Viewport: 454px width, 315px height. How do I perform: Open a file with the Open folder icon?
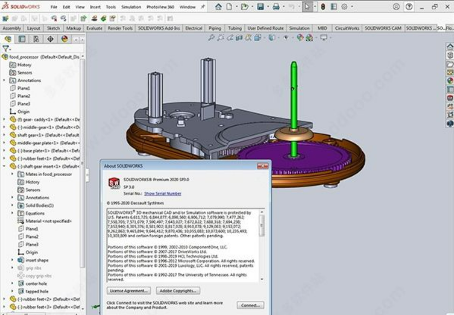click(245, 7)
